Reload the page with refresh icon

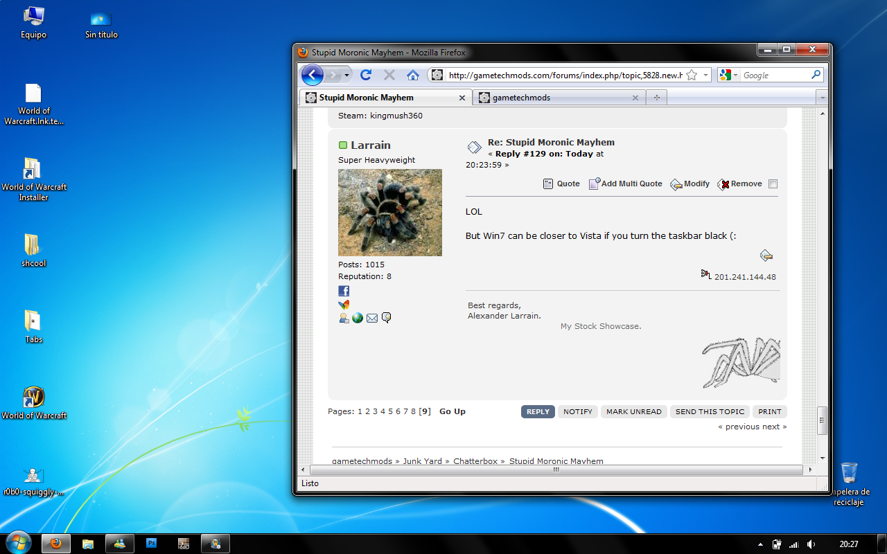366,75
